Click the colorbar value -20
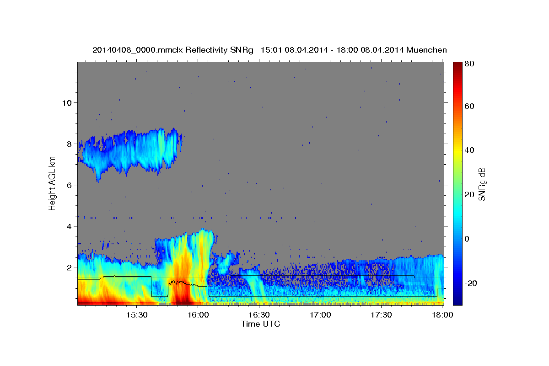This screenshot has width=549, height=366. [470, 283]
